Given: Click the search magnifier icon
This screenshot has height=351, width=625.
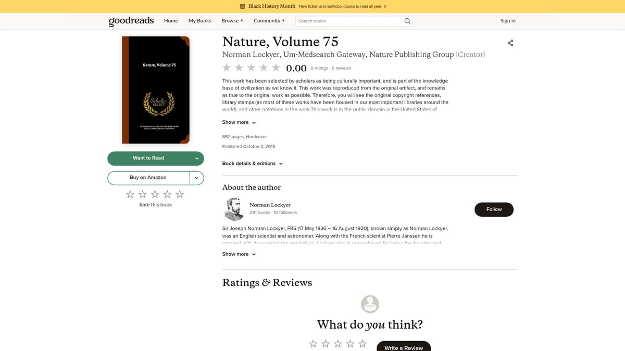Looking at the screenshot, I should pyautogui.click(x=407, y=21).
